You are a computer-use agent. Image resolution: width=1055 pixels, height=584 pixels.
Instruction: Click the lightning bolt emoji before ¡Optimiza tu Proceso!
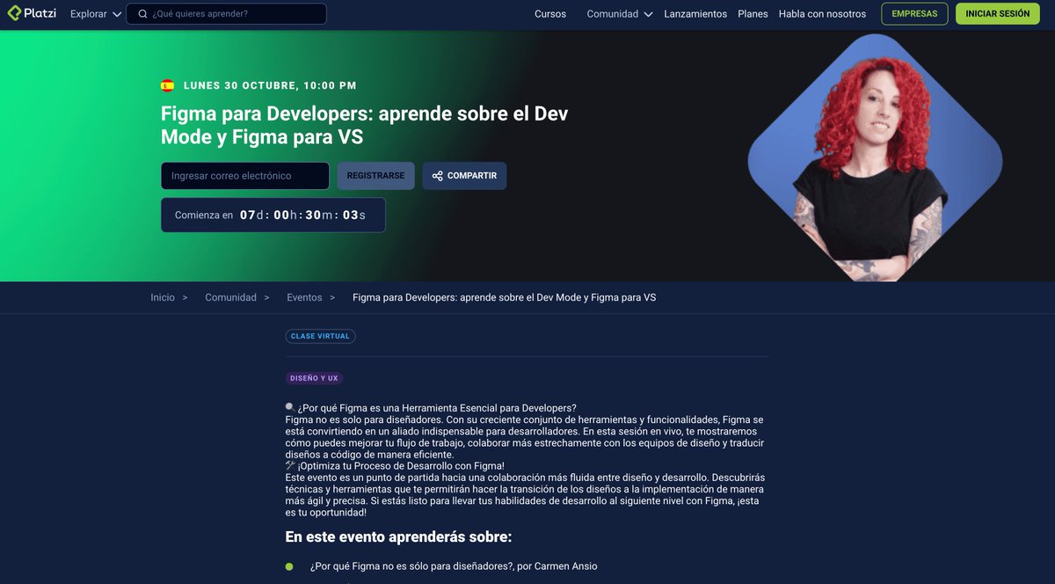[x=288, y=465]
